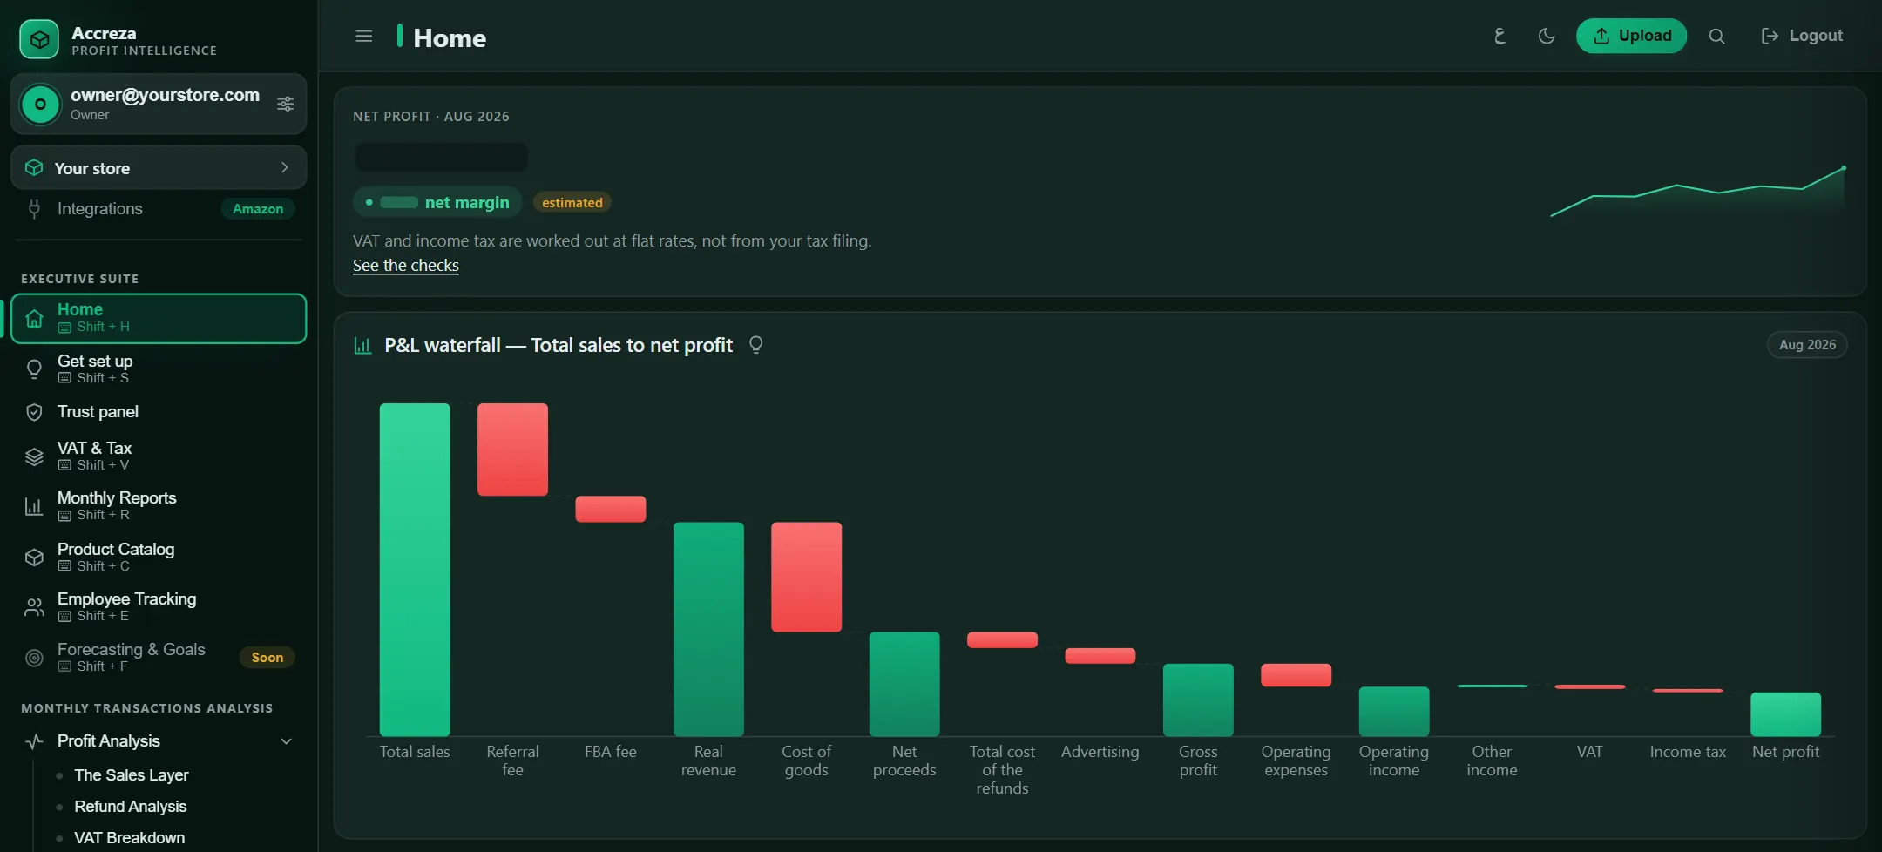This screenshot has height=852, width=1882.
Task: Click Forecasting & Goals target icon
Action: (x=34, y=658)
